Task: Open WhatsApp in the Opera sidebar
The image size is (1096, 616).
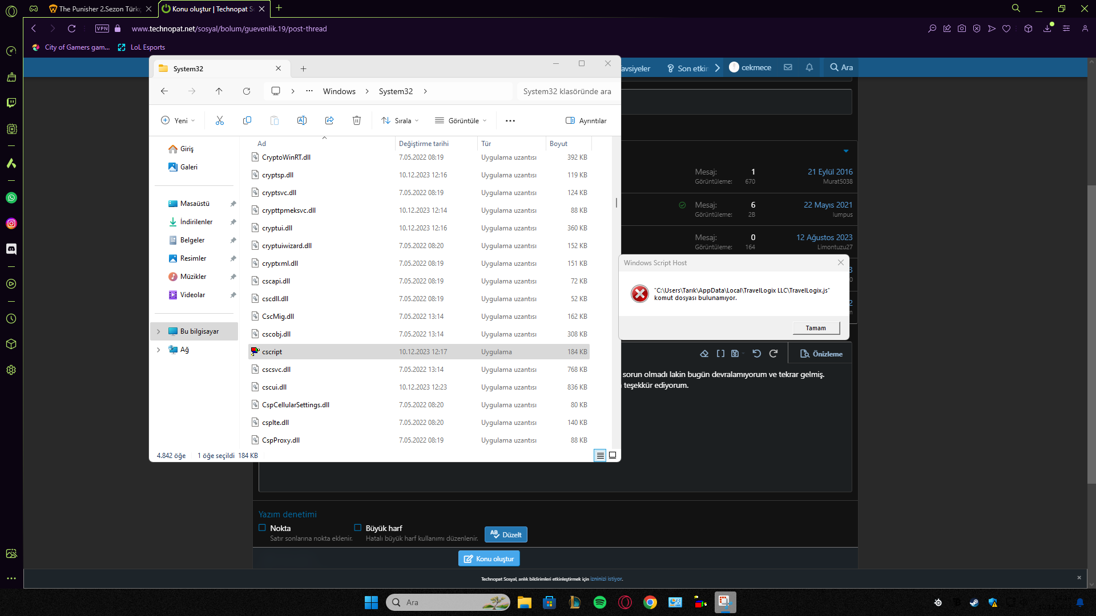Action: tap(11, 198)
